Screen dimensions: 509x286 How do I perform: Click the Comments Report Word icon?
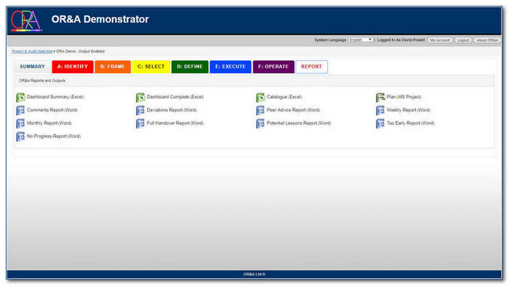pyautogui.click(x=20, y=110)
